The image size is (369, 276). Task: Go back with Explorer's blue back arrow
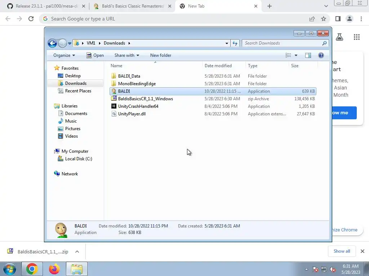click(x=52, y=43)
